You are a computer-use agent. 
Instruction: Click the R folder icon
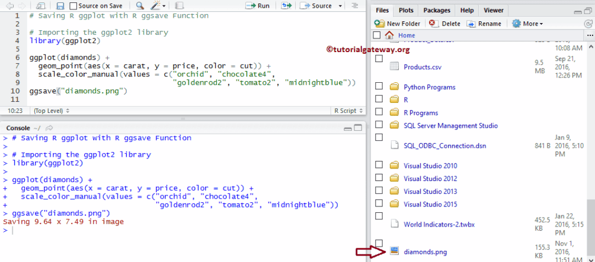(x=395, y=100)
